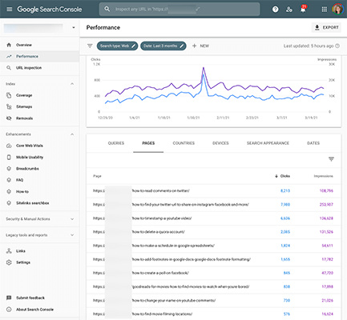The width and height of the screenshot is (347, 320).
Task: Sort table by Impressions column
Action: point(323,176)
